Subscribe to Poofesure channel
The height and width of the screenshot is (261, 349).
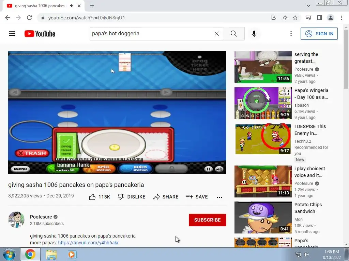pos(208,220)
